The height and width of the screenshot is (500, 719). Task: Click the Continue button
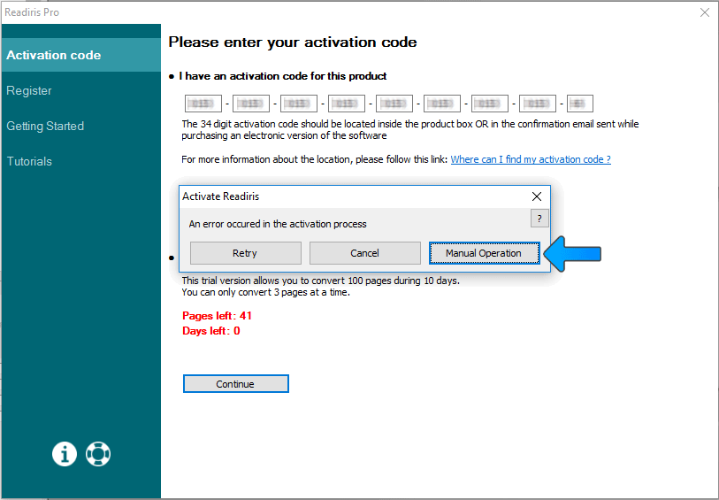(x=235, y=384)
